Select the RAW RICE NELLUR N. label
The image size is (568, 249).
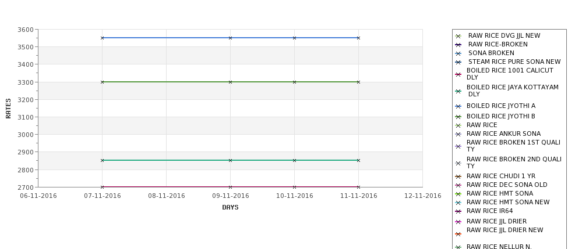[x=499, y=247]
